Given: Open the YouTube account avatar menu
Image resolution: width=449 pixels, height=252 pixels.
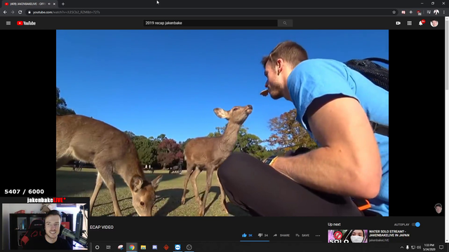Looking at the screenshot, I should click(434, 23).
